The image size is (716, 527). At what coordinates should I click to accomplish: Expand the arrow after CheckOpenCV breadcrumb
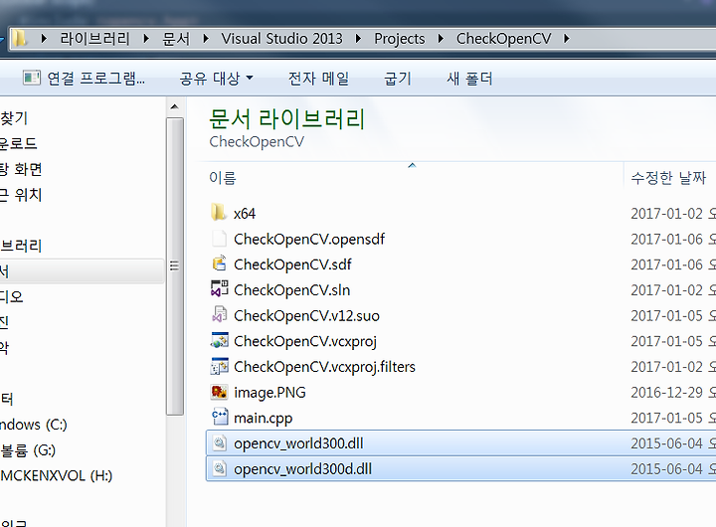pos(567,39)
